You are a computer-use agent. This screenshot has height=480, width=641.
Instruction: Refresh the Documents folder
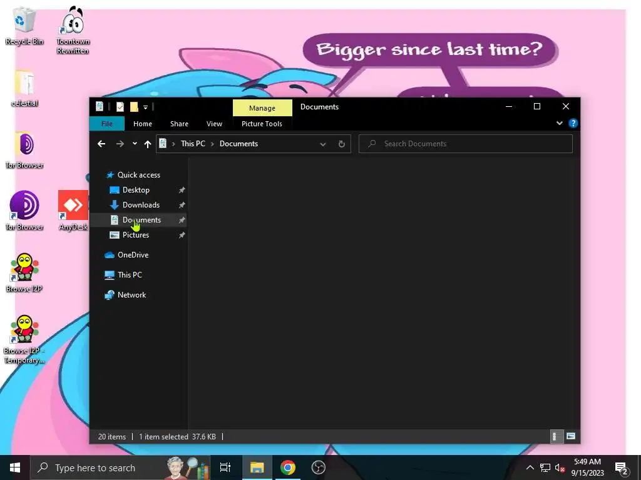pyautogui.click(x=342, y=144)
